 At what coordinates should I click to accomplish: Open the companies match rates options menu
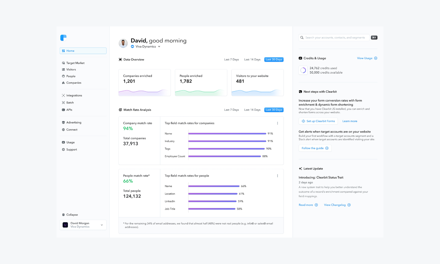278,123
